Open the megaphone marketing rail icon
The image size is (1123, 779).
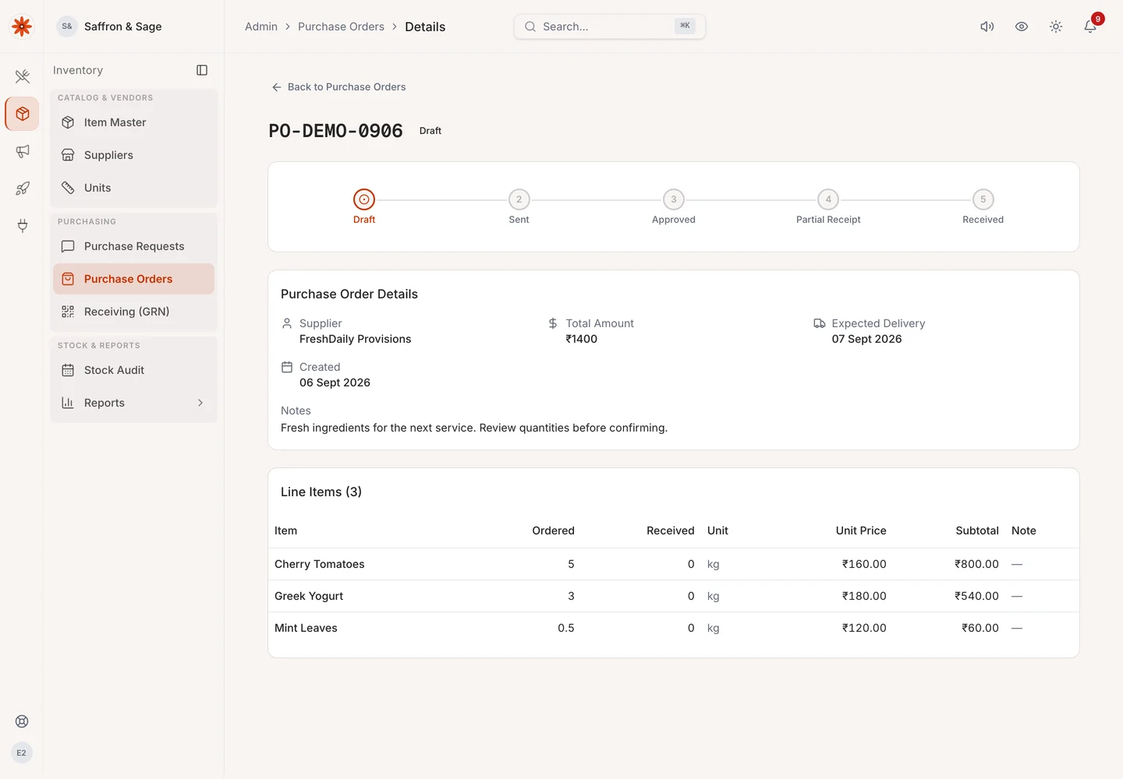pyautogui.click(x=23, y=151)
